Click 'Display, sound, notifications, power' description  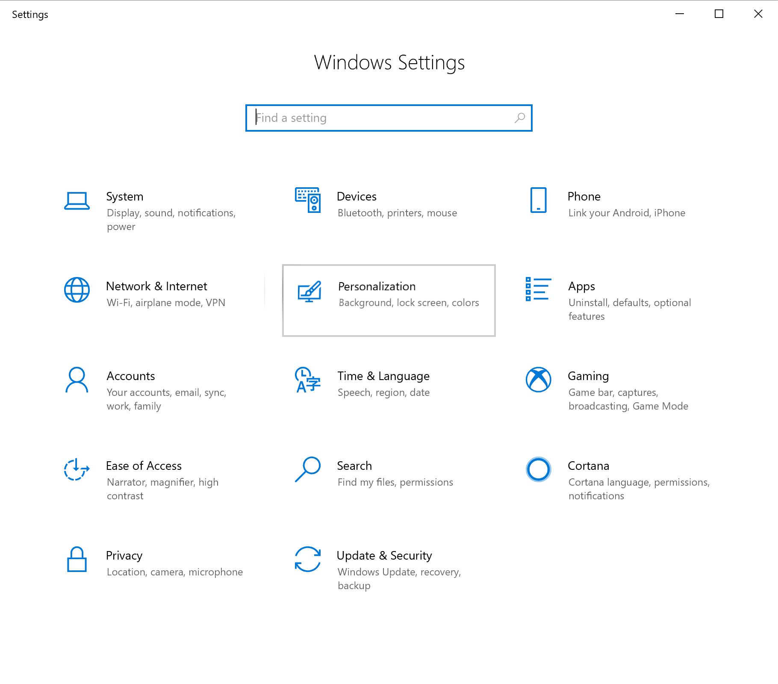[x=171, y=220]
